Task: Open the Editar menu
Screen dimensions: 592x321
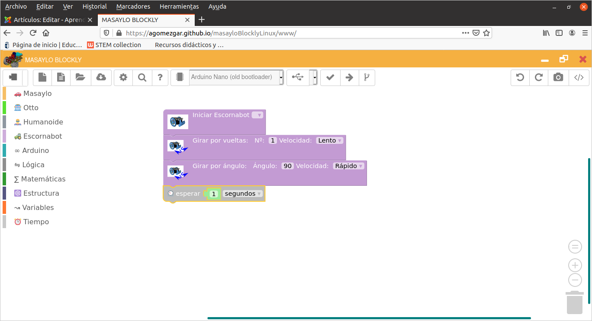Action: coord(45,6)
